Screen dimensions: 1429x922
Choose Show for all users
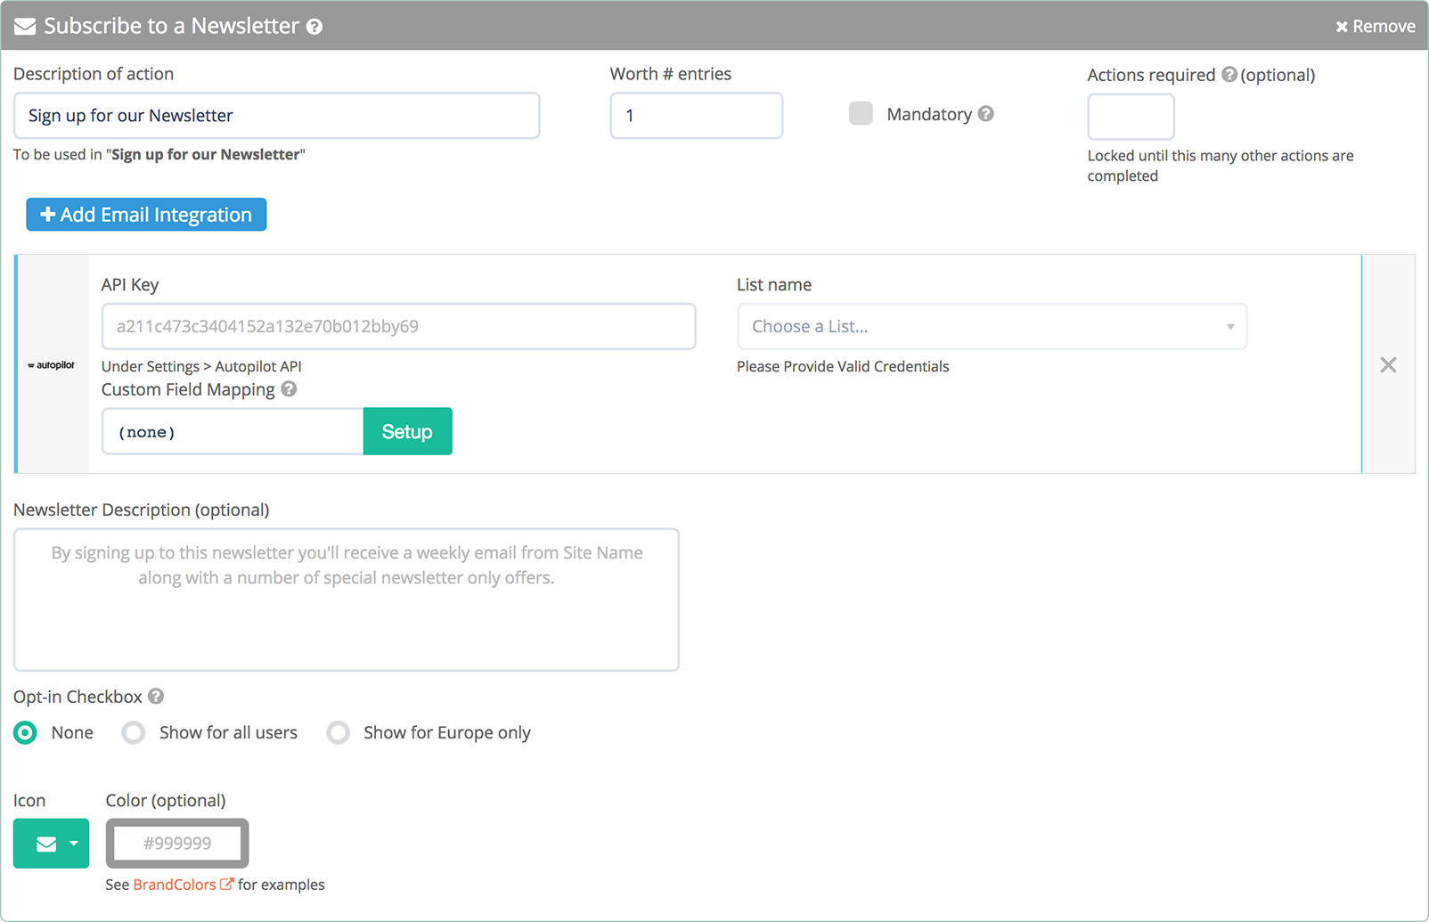pyautogui.click(x=134, y=733)
